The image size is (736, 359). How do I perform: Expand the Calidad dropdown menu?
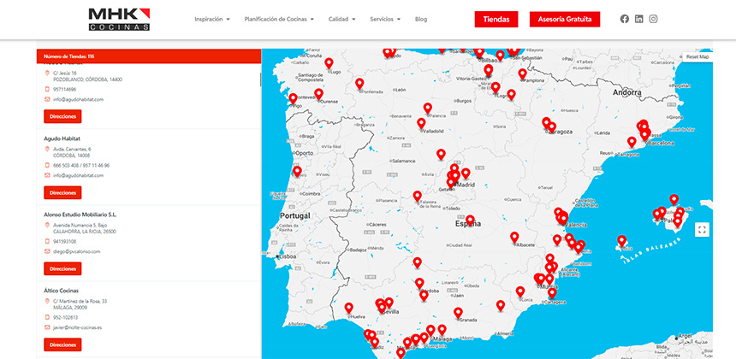click(x=341, y=19)
